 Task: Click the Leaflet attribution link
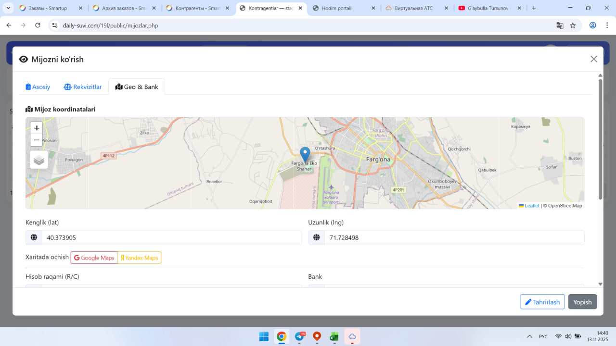[x=531, y=206]
